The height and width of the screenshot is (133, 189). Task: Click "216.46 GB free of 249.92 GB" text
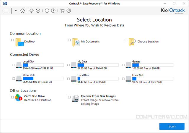[x=38, y=68]
